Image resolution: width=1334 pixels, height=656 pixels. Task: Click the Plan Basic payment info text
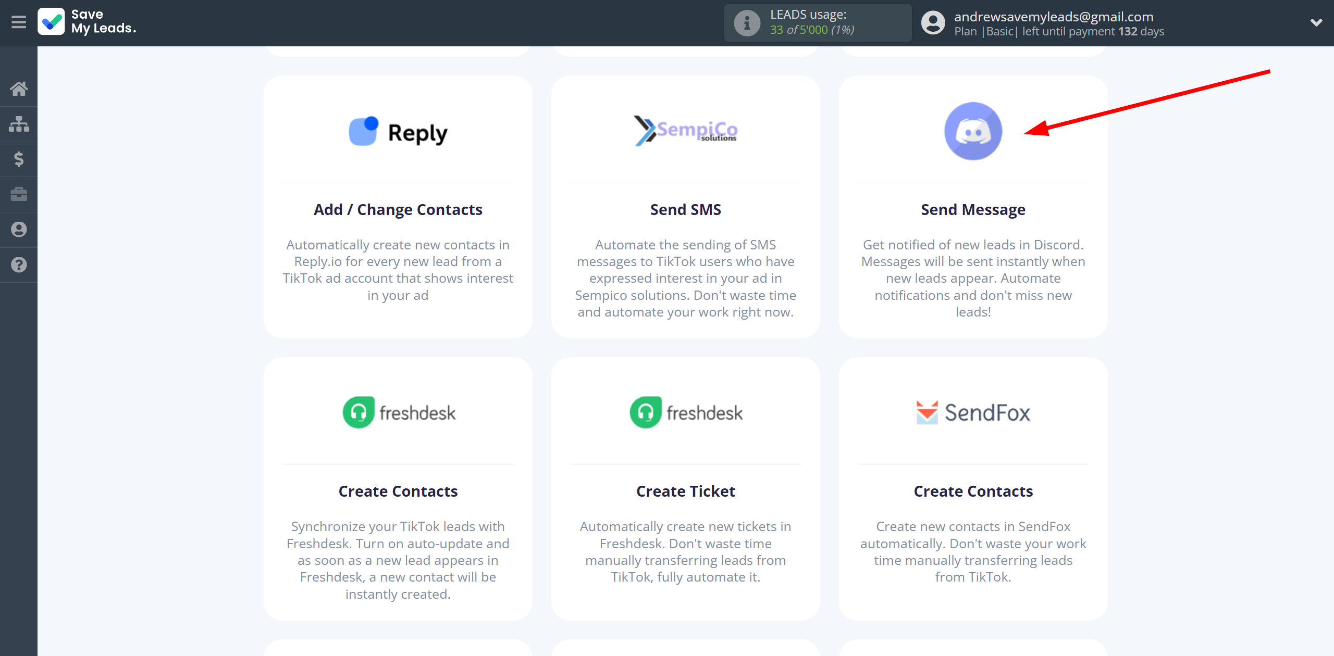1059,31
